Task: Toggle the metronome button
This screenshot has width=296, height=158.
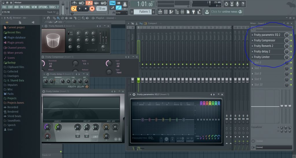Action: pos(74,3)
